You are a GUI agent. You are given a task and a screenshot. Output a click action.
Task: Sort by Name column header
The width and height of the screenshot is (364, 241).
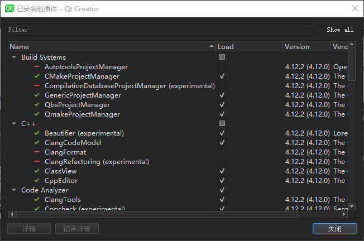[x=112, y=47]
